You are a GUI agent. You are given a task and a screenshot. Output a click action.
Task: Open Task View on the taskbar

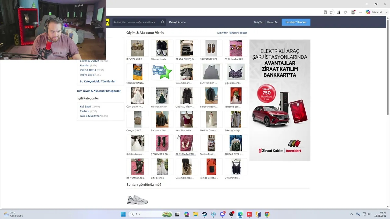pyautogui.click(x=177, y=214)
